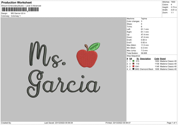Click the green thread color swatch
Screen dimensions: 178x125
click(133, 61)
